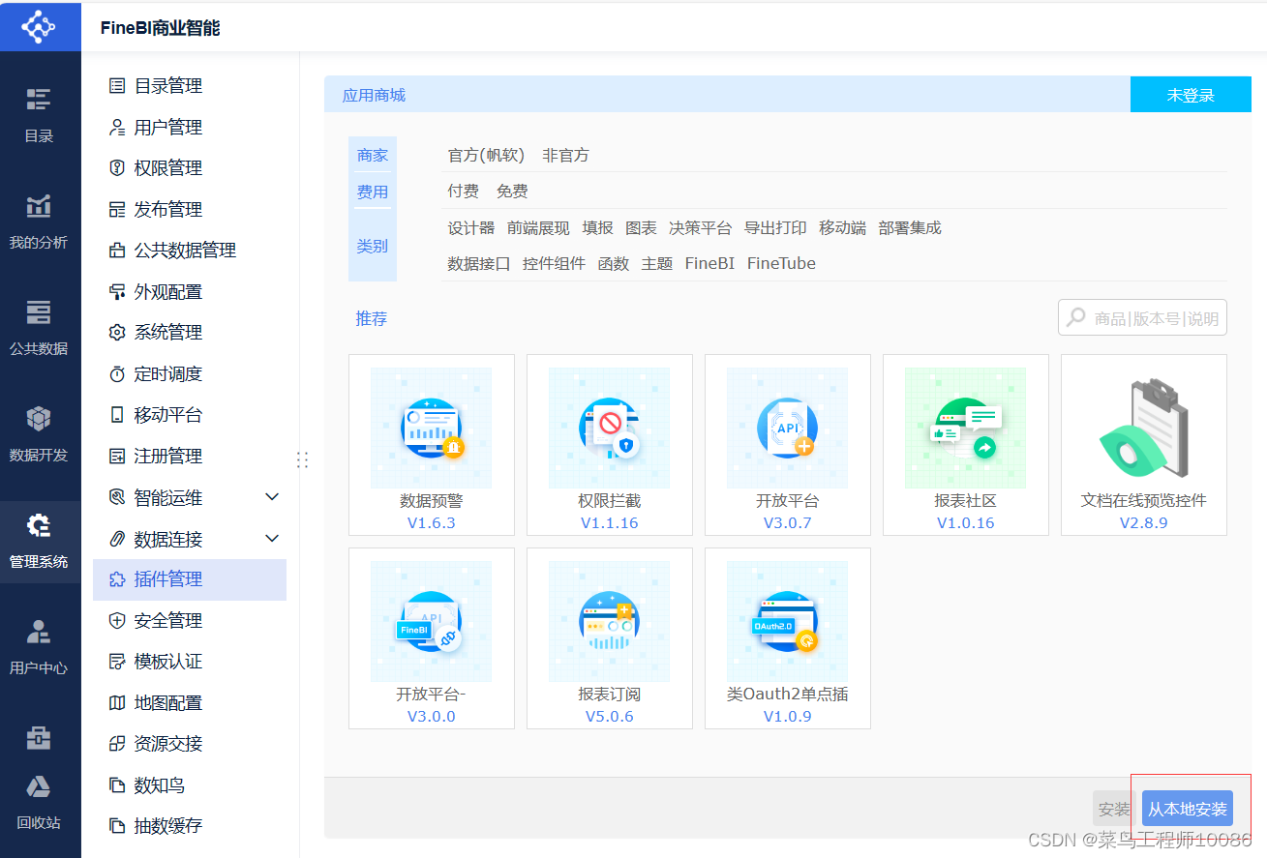Open the 开放平台 V3.0.7 plugin card
The image size is (1267, 858).
coord(788,445)
